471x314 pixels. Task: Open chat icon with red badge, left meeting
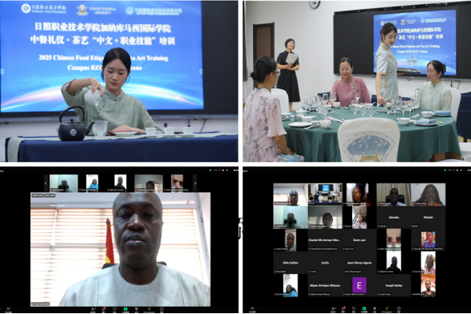pos(104,309)
